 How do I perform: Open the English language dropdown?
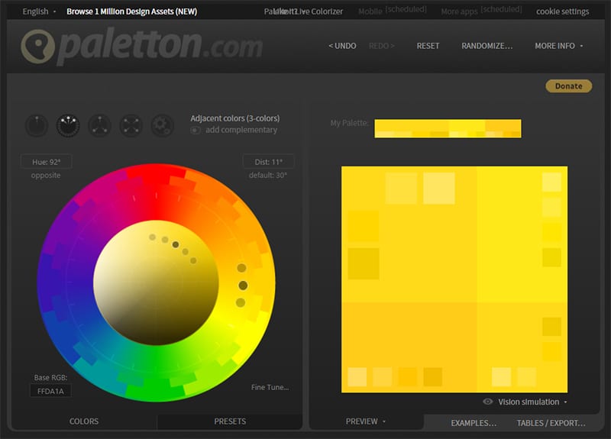[x=39, y=11]
